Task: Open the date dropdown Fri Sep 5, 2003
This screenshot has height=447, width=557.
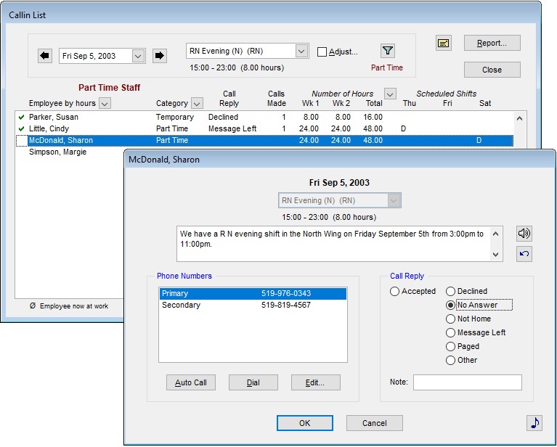Action: [138, 56]
